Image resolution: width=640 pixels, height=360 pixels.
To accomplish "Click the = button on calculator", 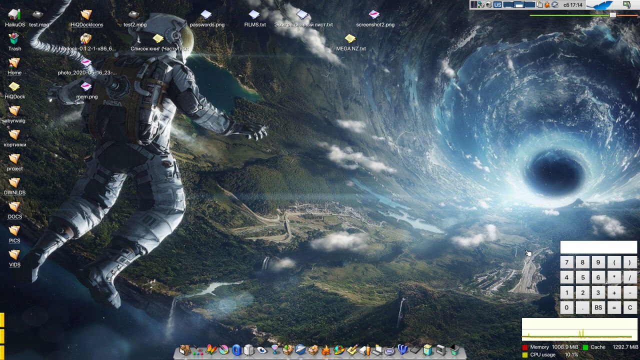I will point(614,308).
